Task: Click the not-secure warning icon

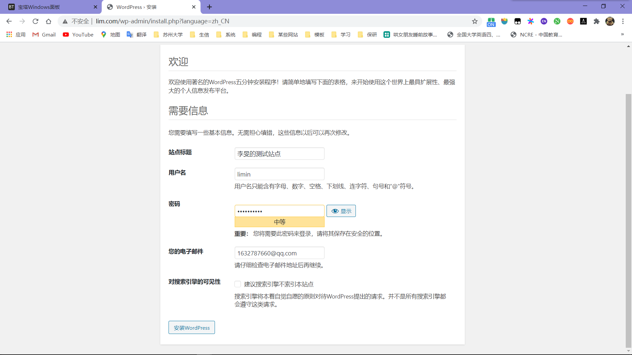Action: [x=65, y=21]
